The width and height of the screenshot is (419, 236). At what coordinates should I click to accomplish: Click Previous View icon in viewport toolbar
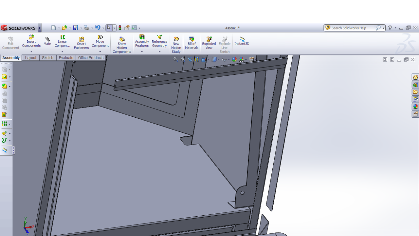pos(190,59)
